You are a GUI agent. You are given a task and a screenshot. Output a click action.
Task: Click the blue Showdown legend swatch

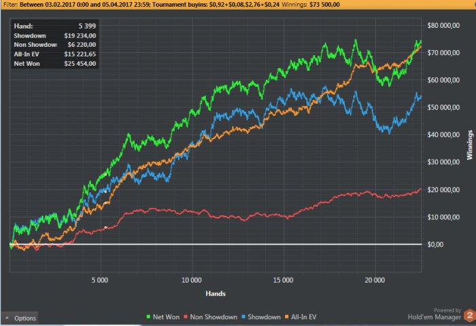[243, 317]
